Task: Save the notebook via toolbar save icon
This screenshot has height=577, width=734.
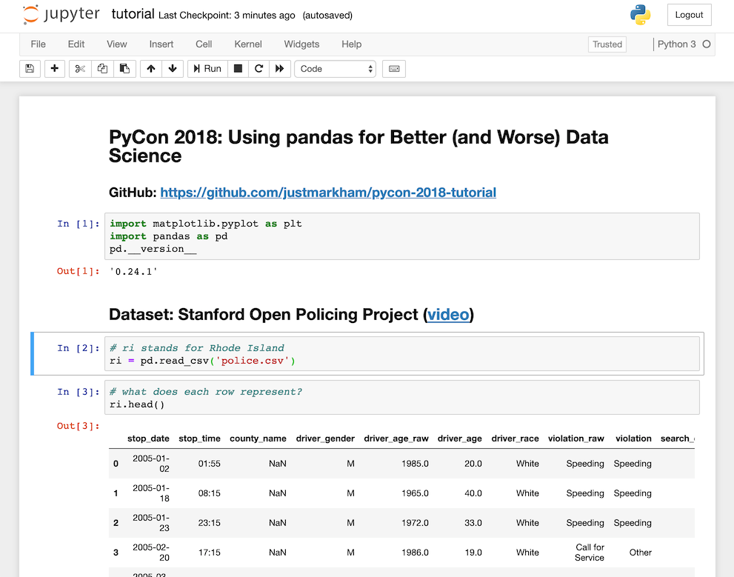Action: coord(28,68)
